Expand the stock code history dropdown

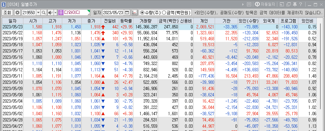(x=38, y=13)
